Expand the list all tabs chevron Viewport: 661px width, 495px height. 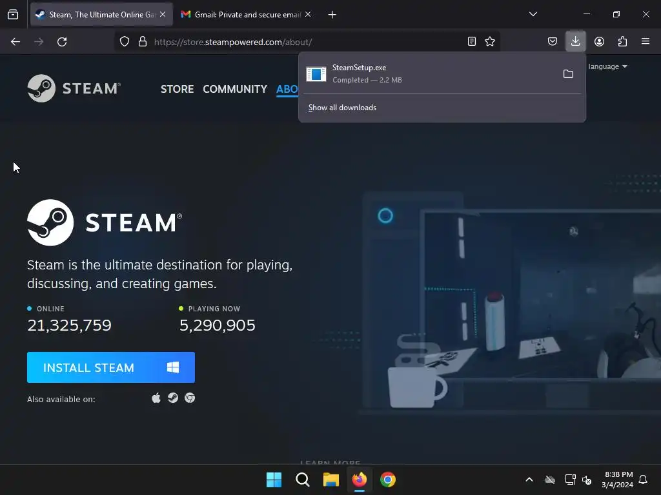[x=533, y=14]
